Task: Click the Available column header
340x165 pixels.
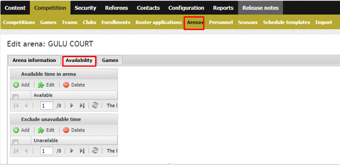Action: point(74,95)
